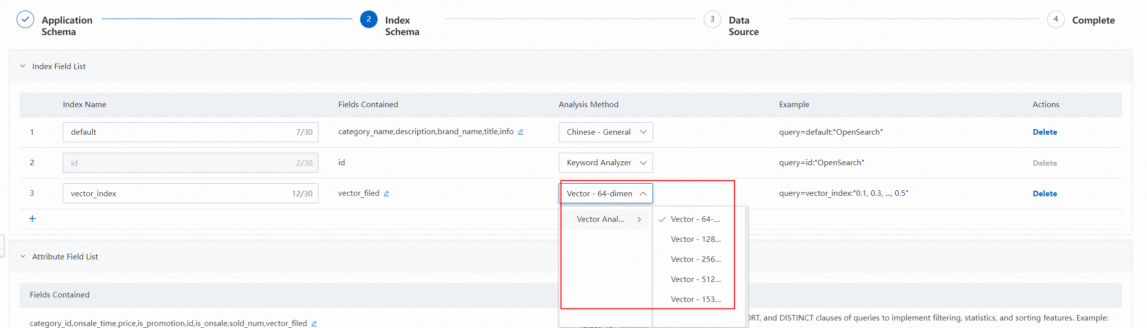
Task: Collapse the Index Field List section
Action: 23,66
